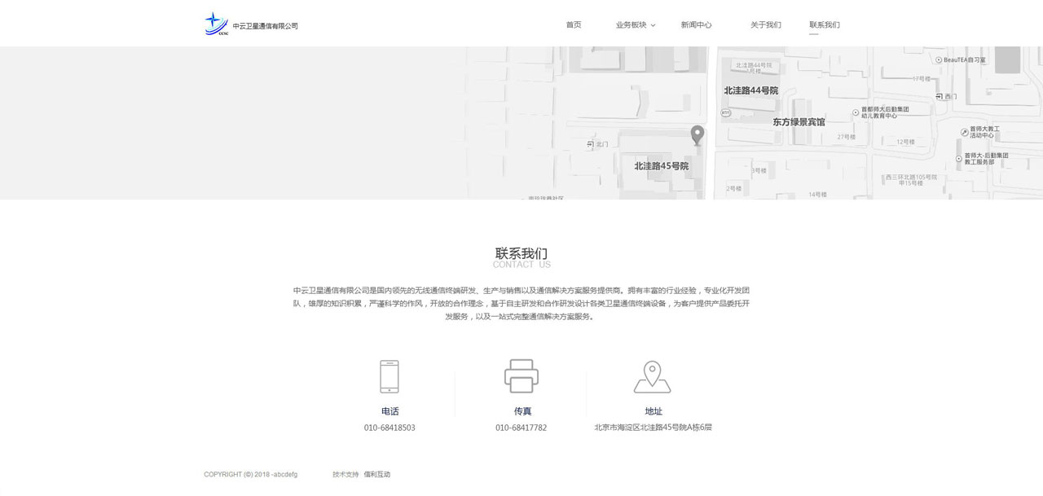This screenshot has height=496, width=1043.
Task: Click the fax printer icon above 传真
Action: pyautogui.click(x=521, y=376)
